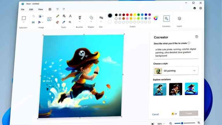Expand the Size dropdown arrow
The height and width of the screenshot is (125, 222).
tap(101, 21)
